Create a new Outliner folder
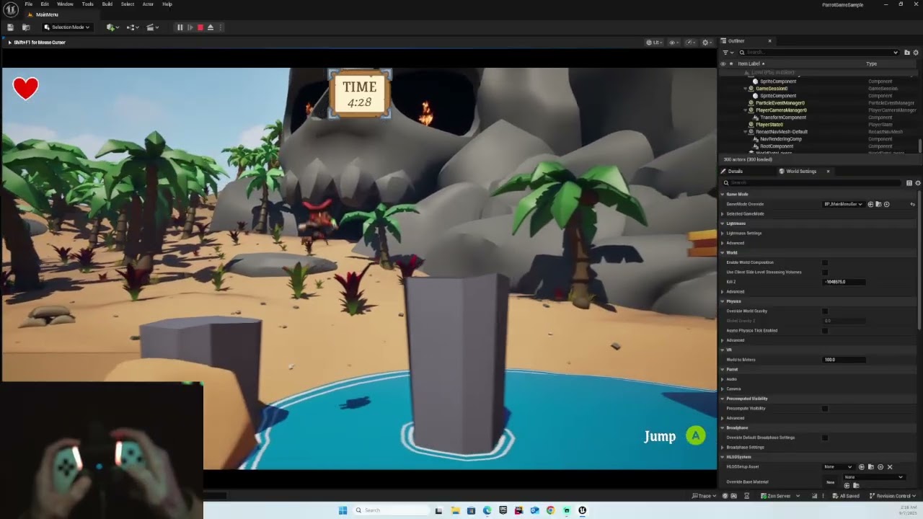The width and height of the screenshot is (923, 519). [x=906, y=53]
